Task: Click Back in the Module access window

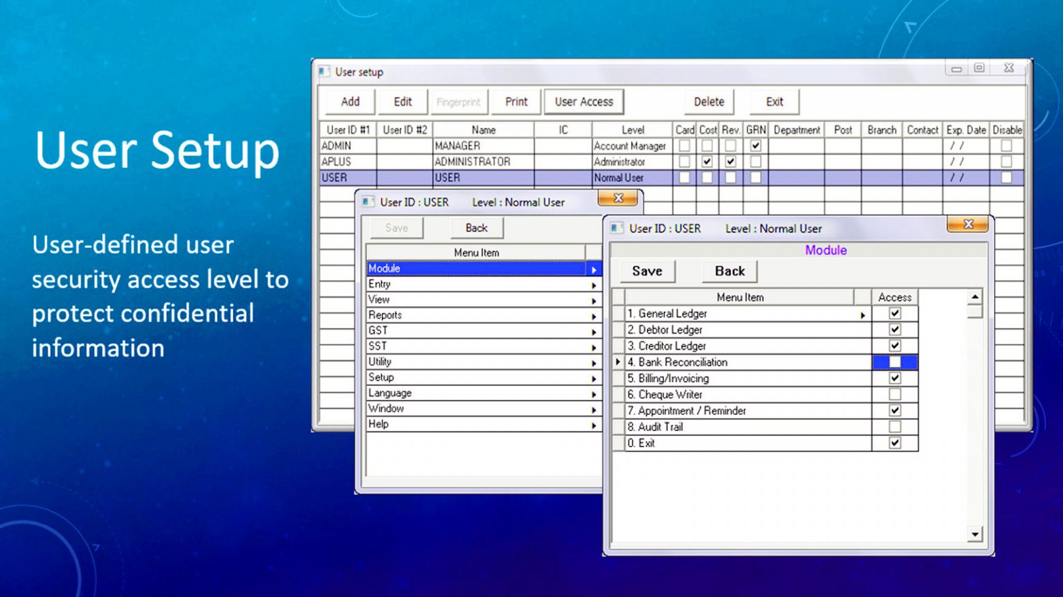Action: tap(729, 271)
